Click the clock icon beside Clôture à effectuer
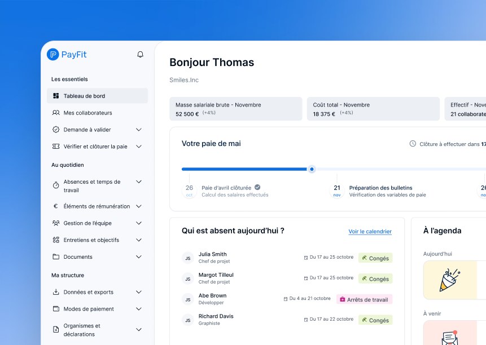The image size is (486, 345). point(413,144)
